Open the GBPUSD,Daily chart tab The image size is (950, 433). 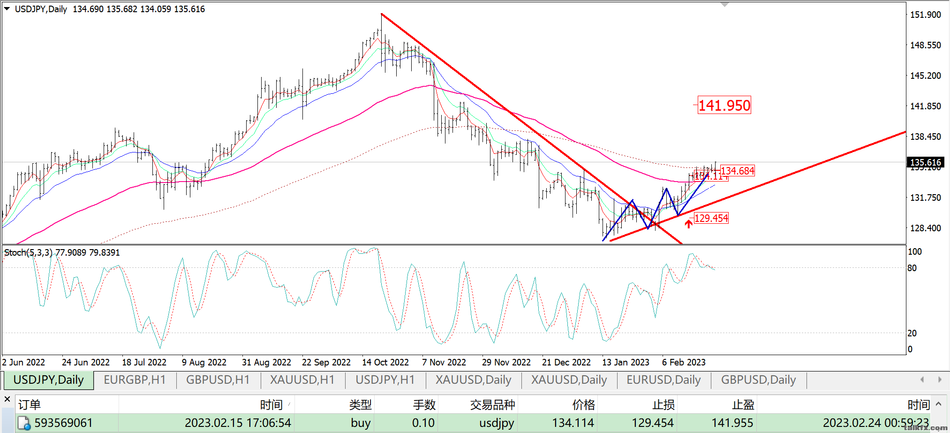click(x=758, y=380)
